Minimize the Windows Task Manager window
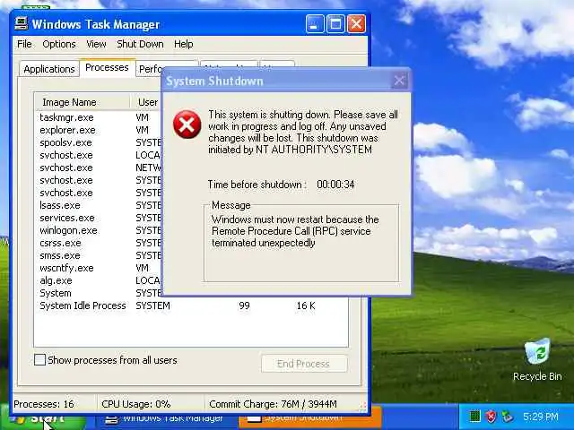574x430 pixels. 315,24
